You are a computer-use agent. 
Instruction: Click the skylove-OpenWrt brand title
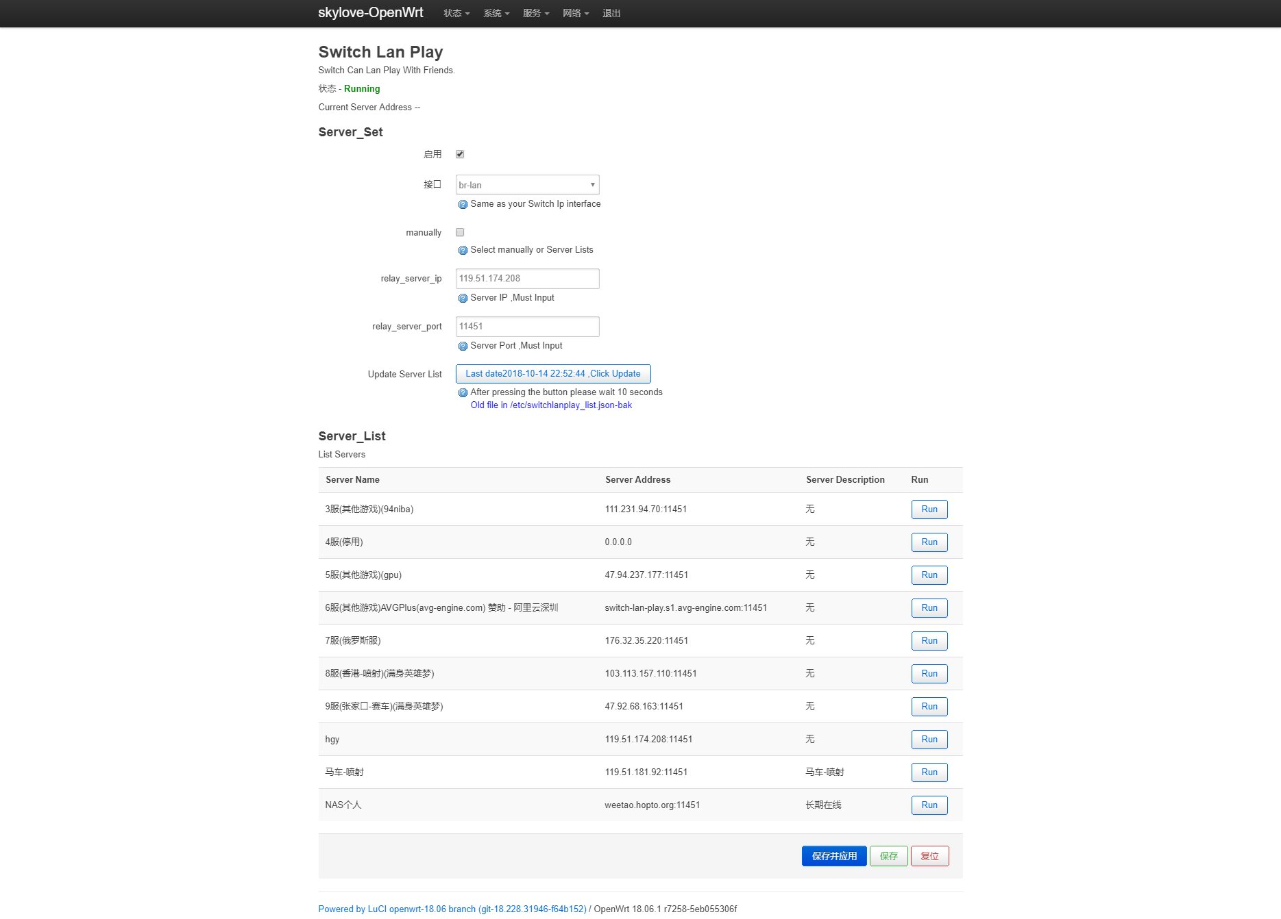[371, 12]
